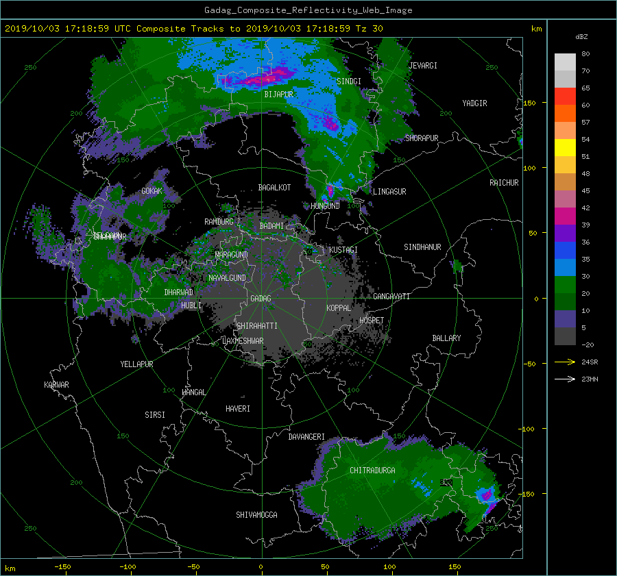This screenshot has height=576, width=617.
Task: Select the dark gray -20 dBZ swatch
Action: (x=565, y=336)
